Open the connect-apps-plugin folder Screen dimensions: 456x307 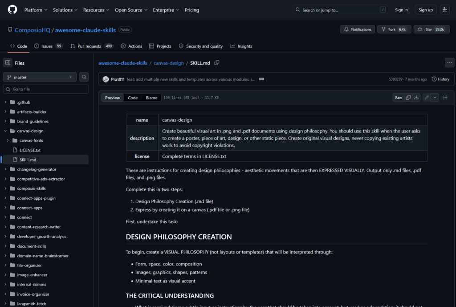point(37,198)
